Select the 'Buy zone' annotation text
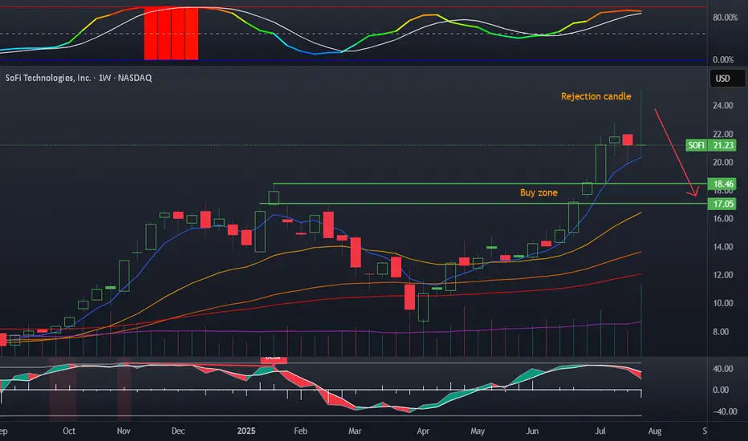This screenshot has height=441, width=748. click(x=539, y=192)
